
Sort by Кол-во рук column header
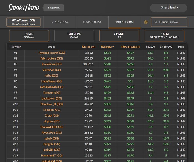pyautogui.click(x=88, y=47)
